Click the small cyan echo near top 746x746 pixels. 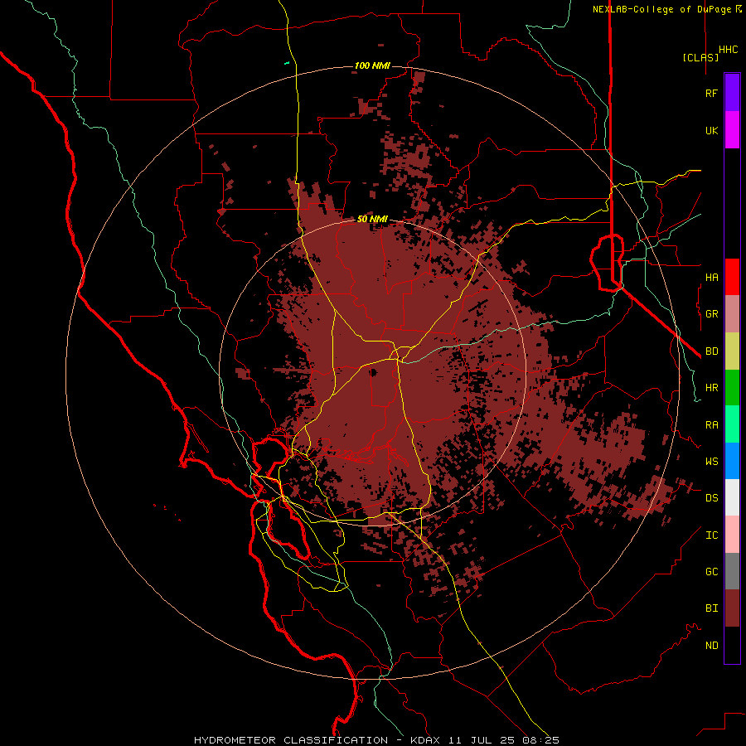coord(287,62)
